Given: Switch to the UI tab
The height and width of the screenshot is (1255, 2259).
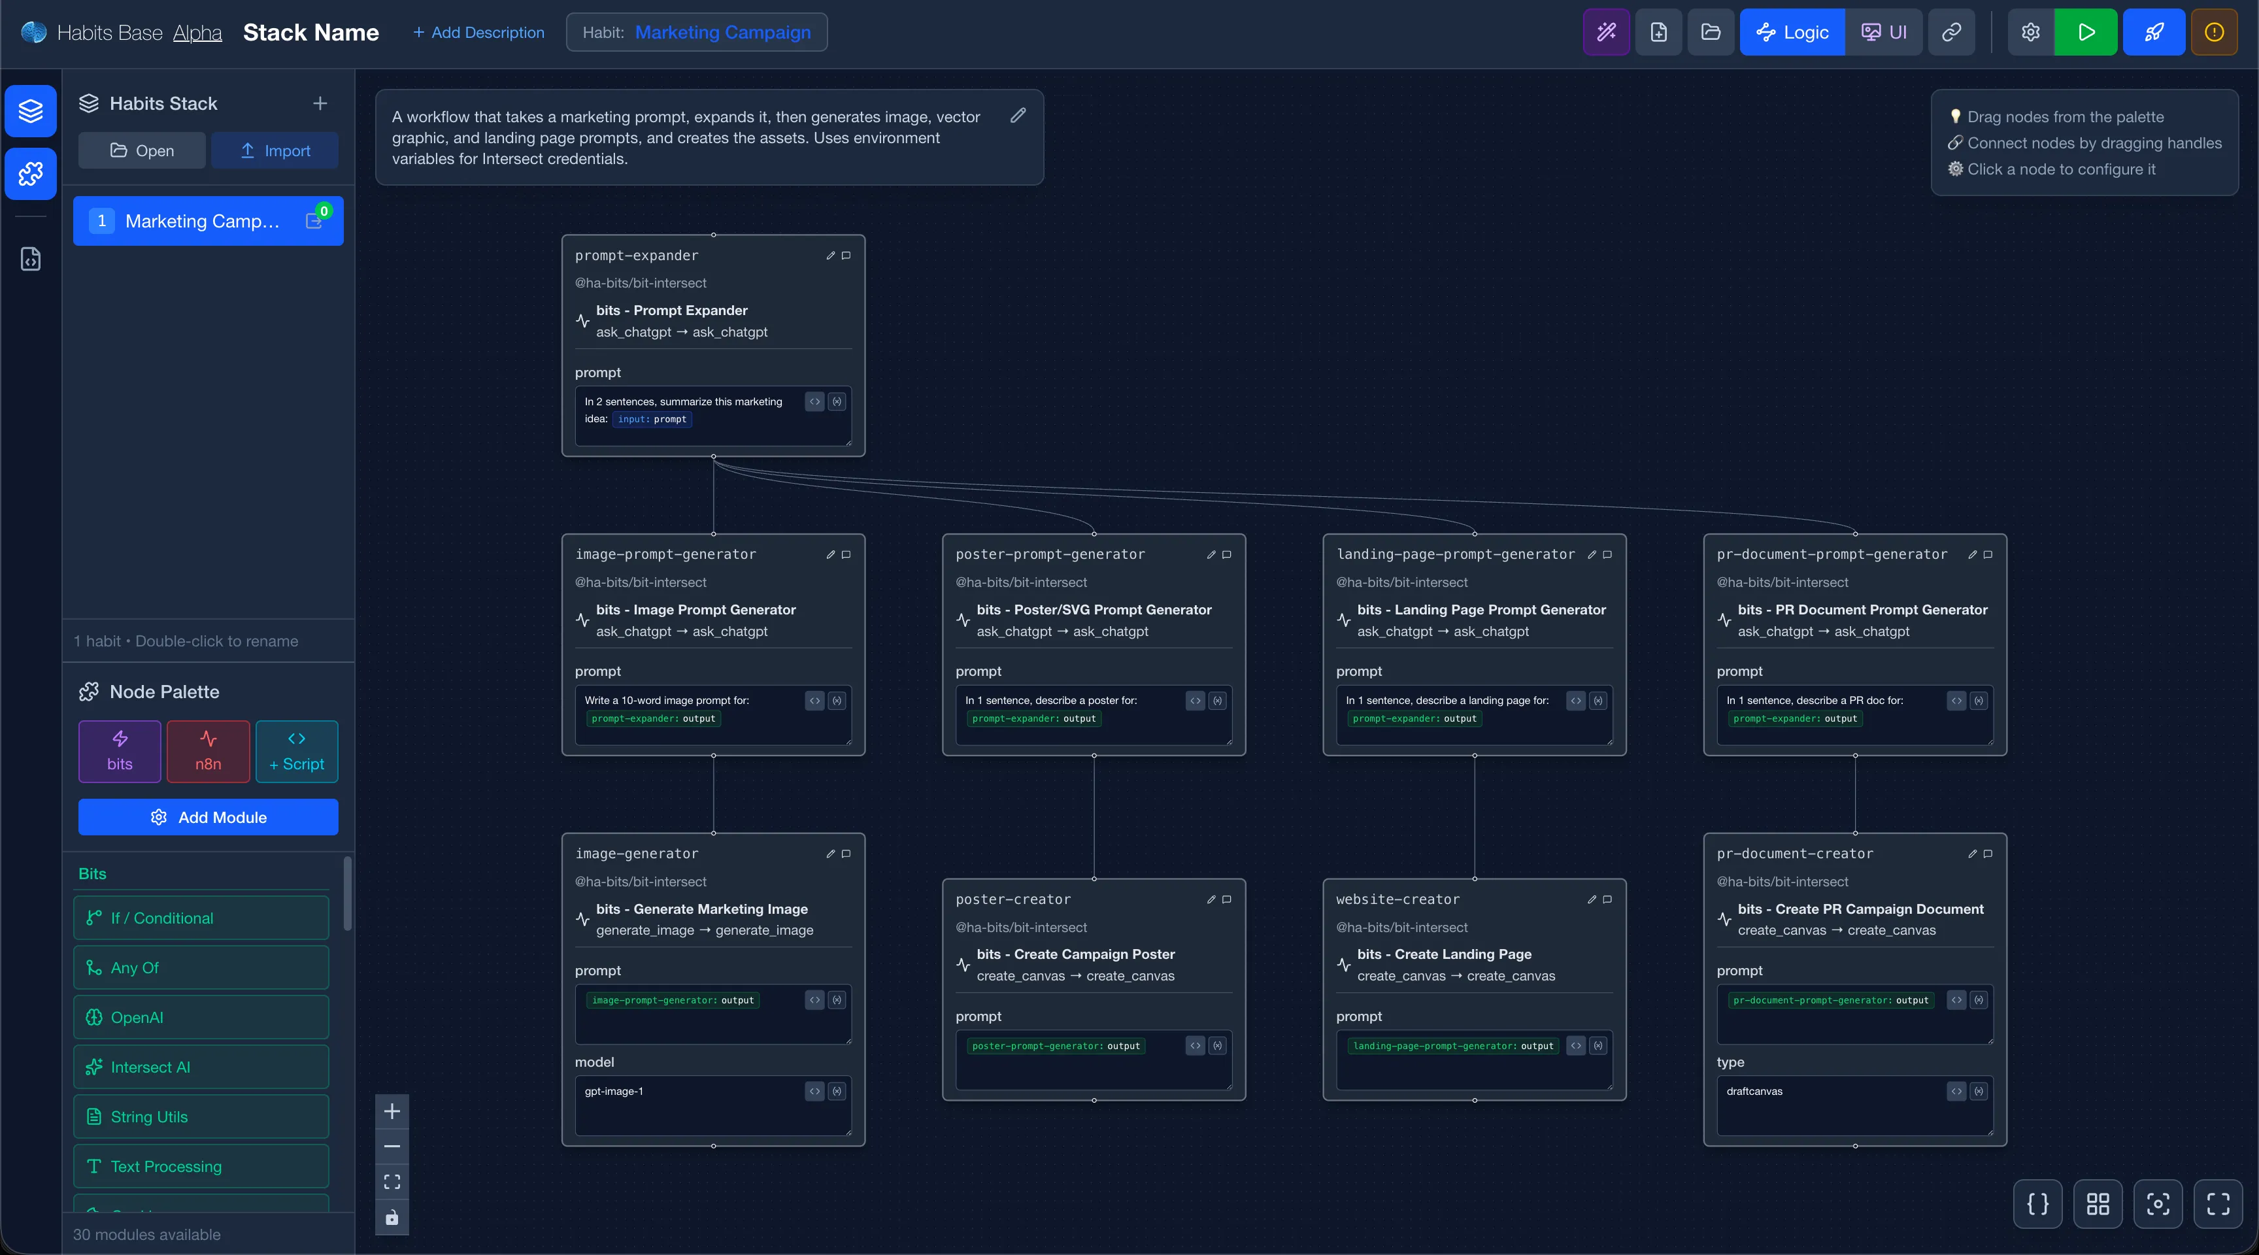Looking at the screenshot, I should point(1884,33).
